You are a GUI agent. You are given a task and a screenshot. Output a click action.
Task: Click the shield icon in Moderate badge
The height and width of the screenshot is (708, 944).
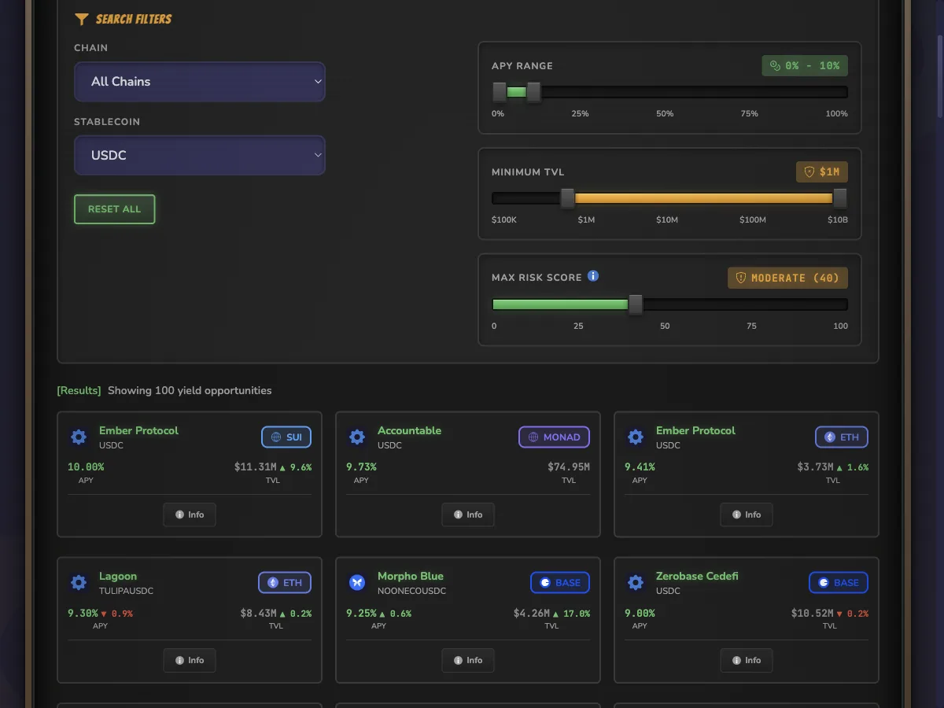pyautogui.click(x=740, y=278)
